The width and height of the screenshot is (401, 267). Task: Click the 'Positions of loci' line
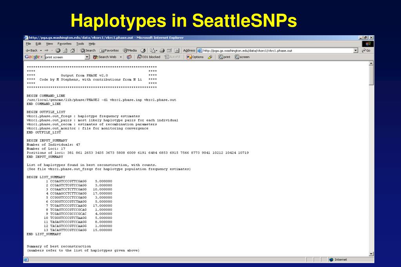[x=138, y=153]
